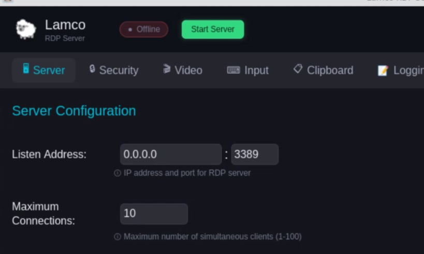
Task: Click the camera icon beside Video
Action: [x=167, y=69]
